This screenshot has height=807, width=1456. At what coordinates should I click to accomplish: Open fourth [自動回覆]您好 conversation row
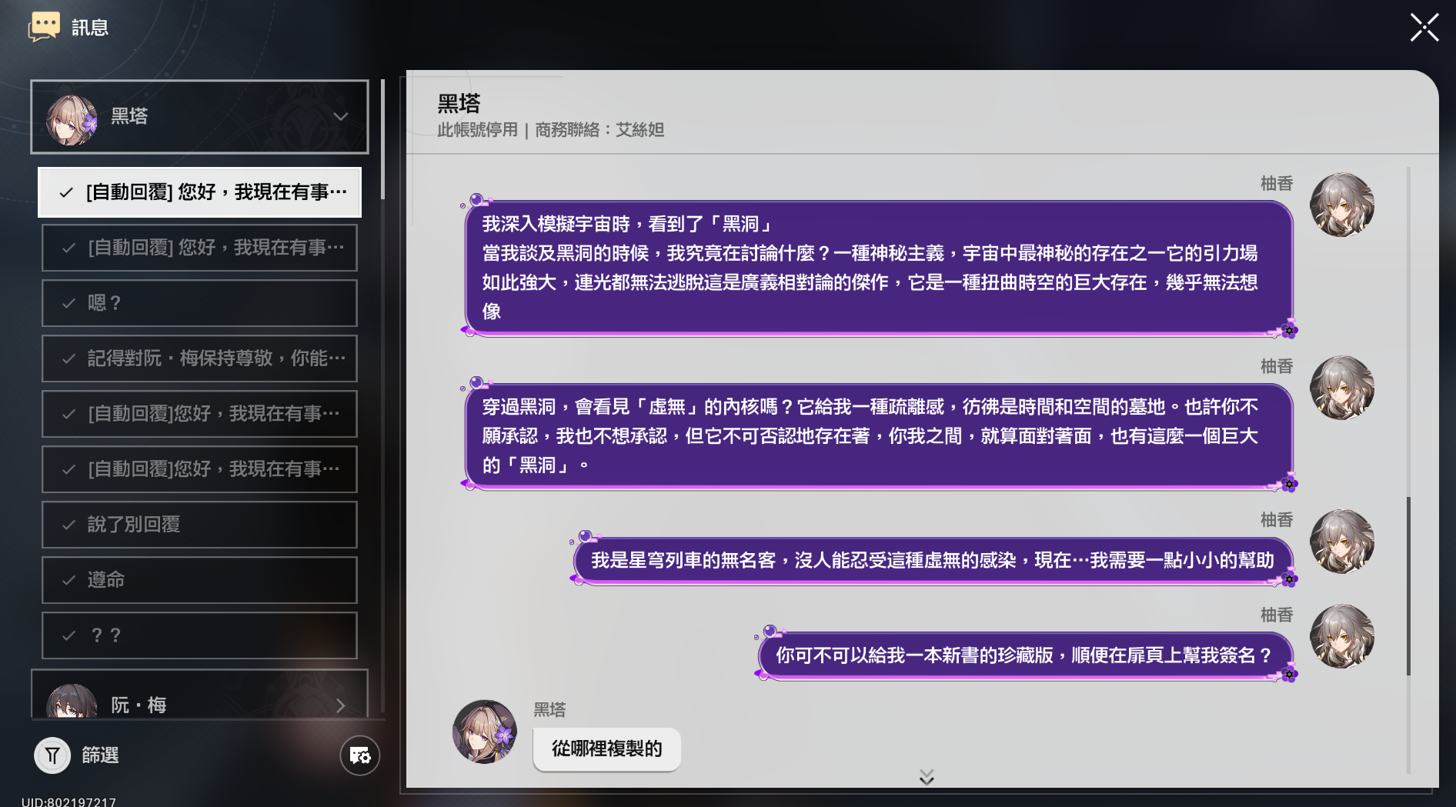click(x=199, y=469)
